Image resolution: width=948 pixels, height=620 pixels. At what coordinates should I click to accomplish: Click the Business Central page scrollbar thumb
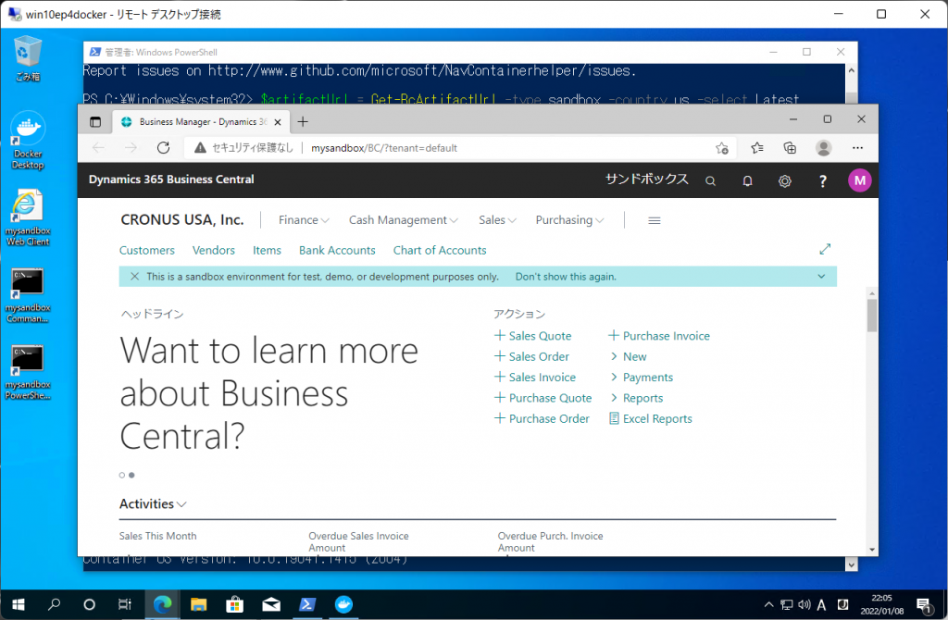tap(871, 315)
